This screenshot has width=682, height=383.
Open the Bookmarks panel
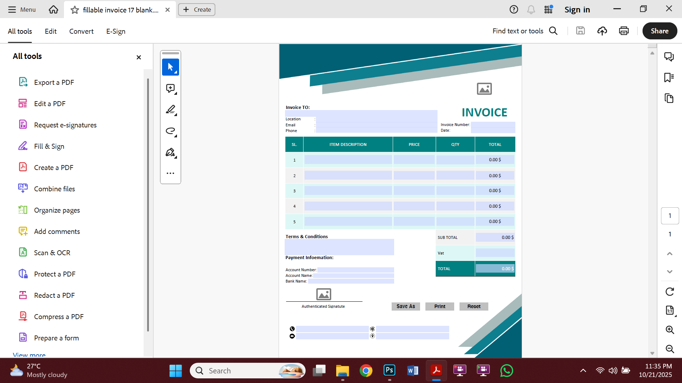point(668,77)
